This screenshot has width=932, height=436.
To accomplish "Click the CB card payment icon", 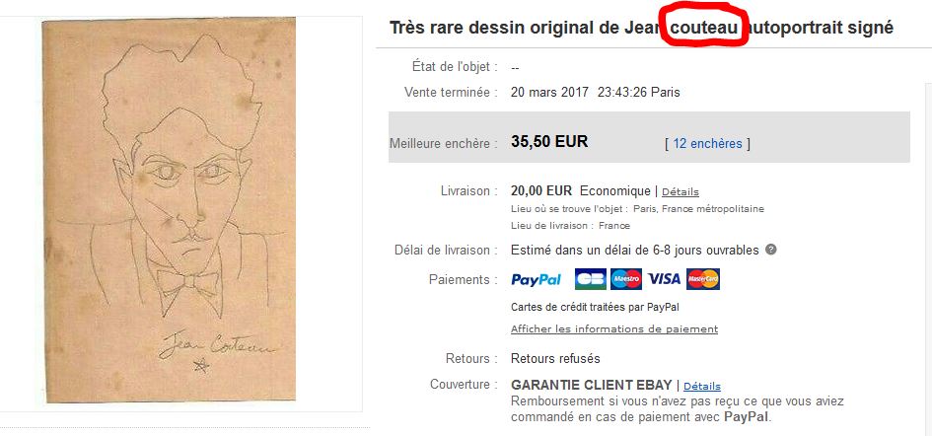I will 590,279.
